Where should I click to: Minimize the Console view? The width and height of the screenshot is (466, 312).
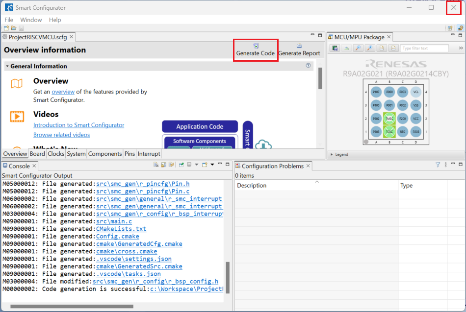[x=220, y=164]
